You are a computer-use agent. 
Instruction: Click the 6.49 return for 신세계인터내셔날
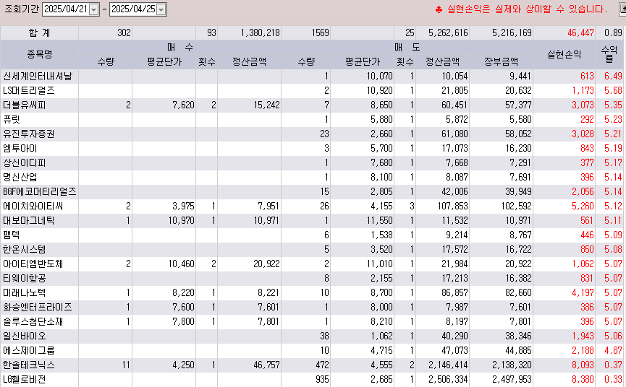tap(613, 76)
